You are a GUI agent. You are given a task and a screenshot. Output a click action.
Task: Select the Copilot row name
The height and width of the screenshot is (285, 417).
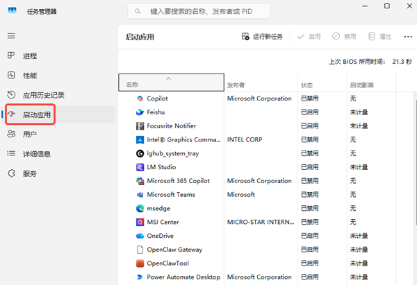tap(157, 98)
